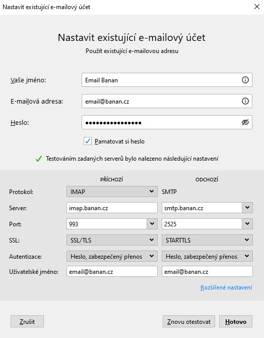Open Rozšířené nastavení link
The image size is (264, 338).
[x=226, y=287]
